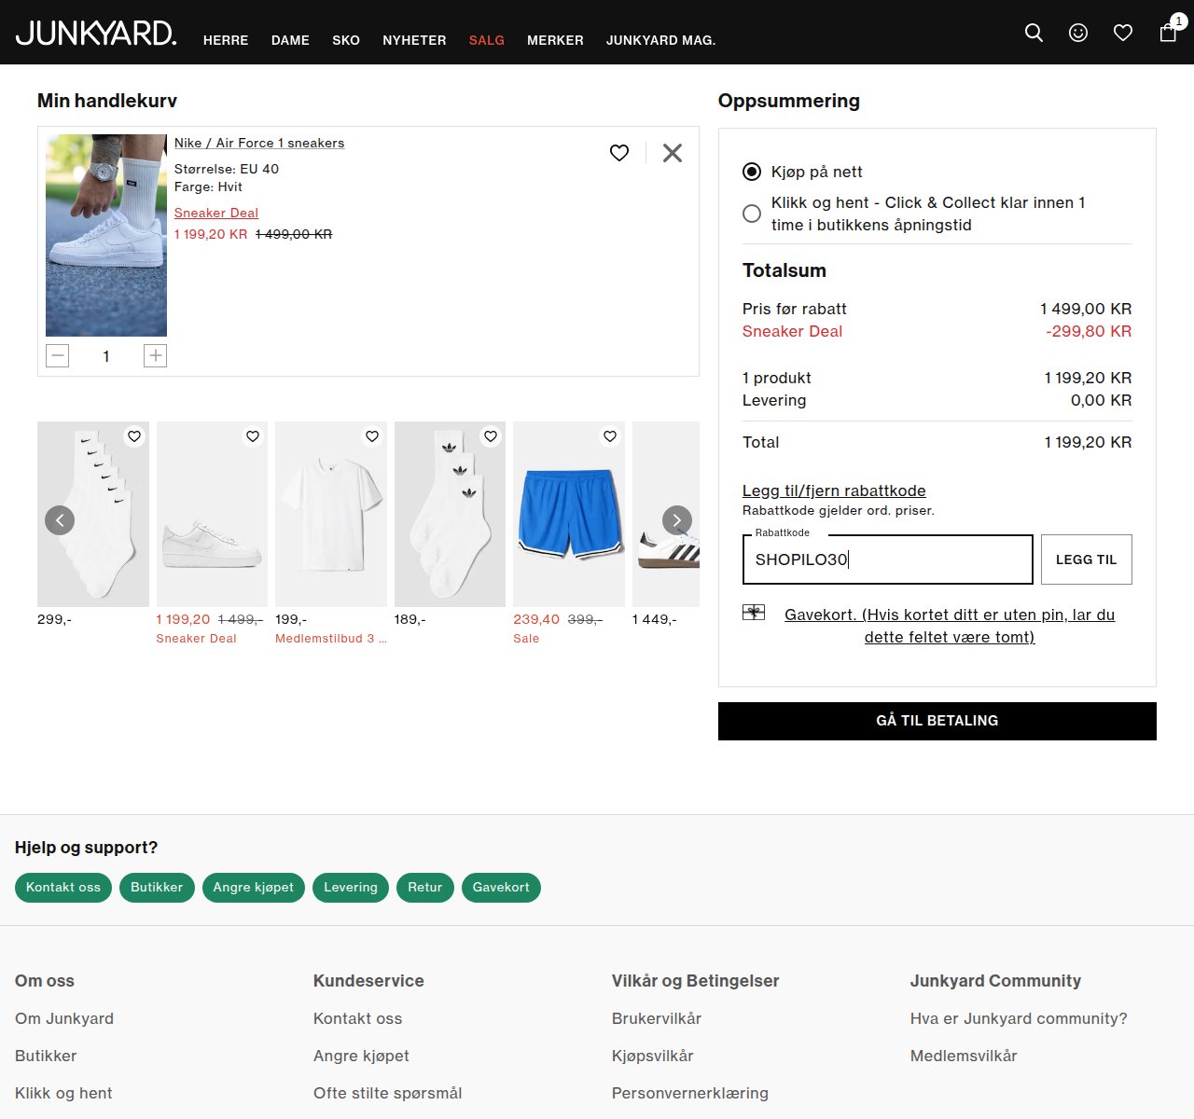Open Kontakt oss footer link under Kundeservice
Viewport: 1194px width, 1119px height.
[358, 1018]
